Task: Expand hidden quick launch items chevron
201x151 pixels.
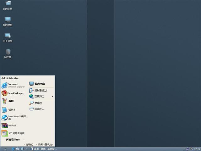Action: coord(26,149)
